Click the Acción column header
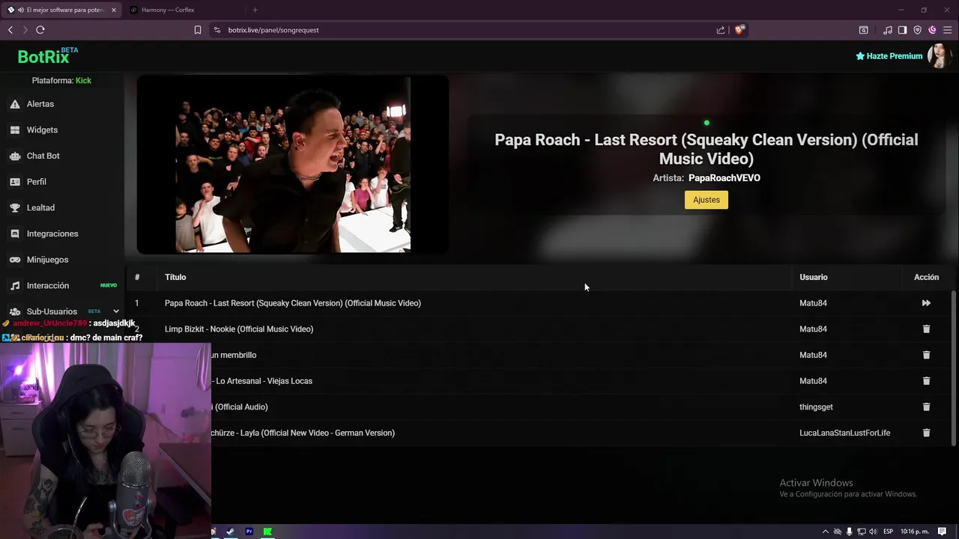959x539 pixels. (926, 277)
